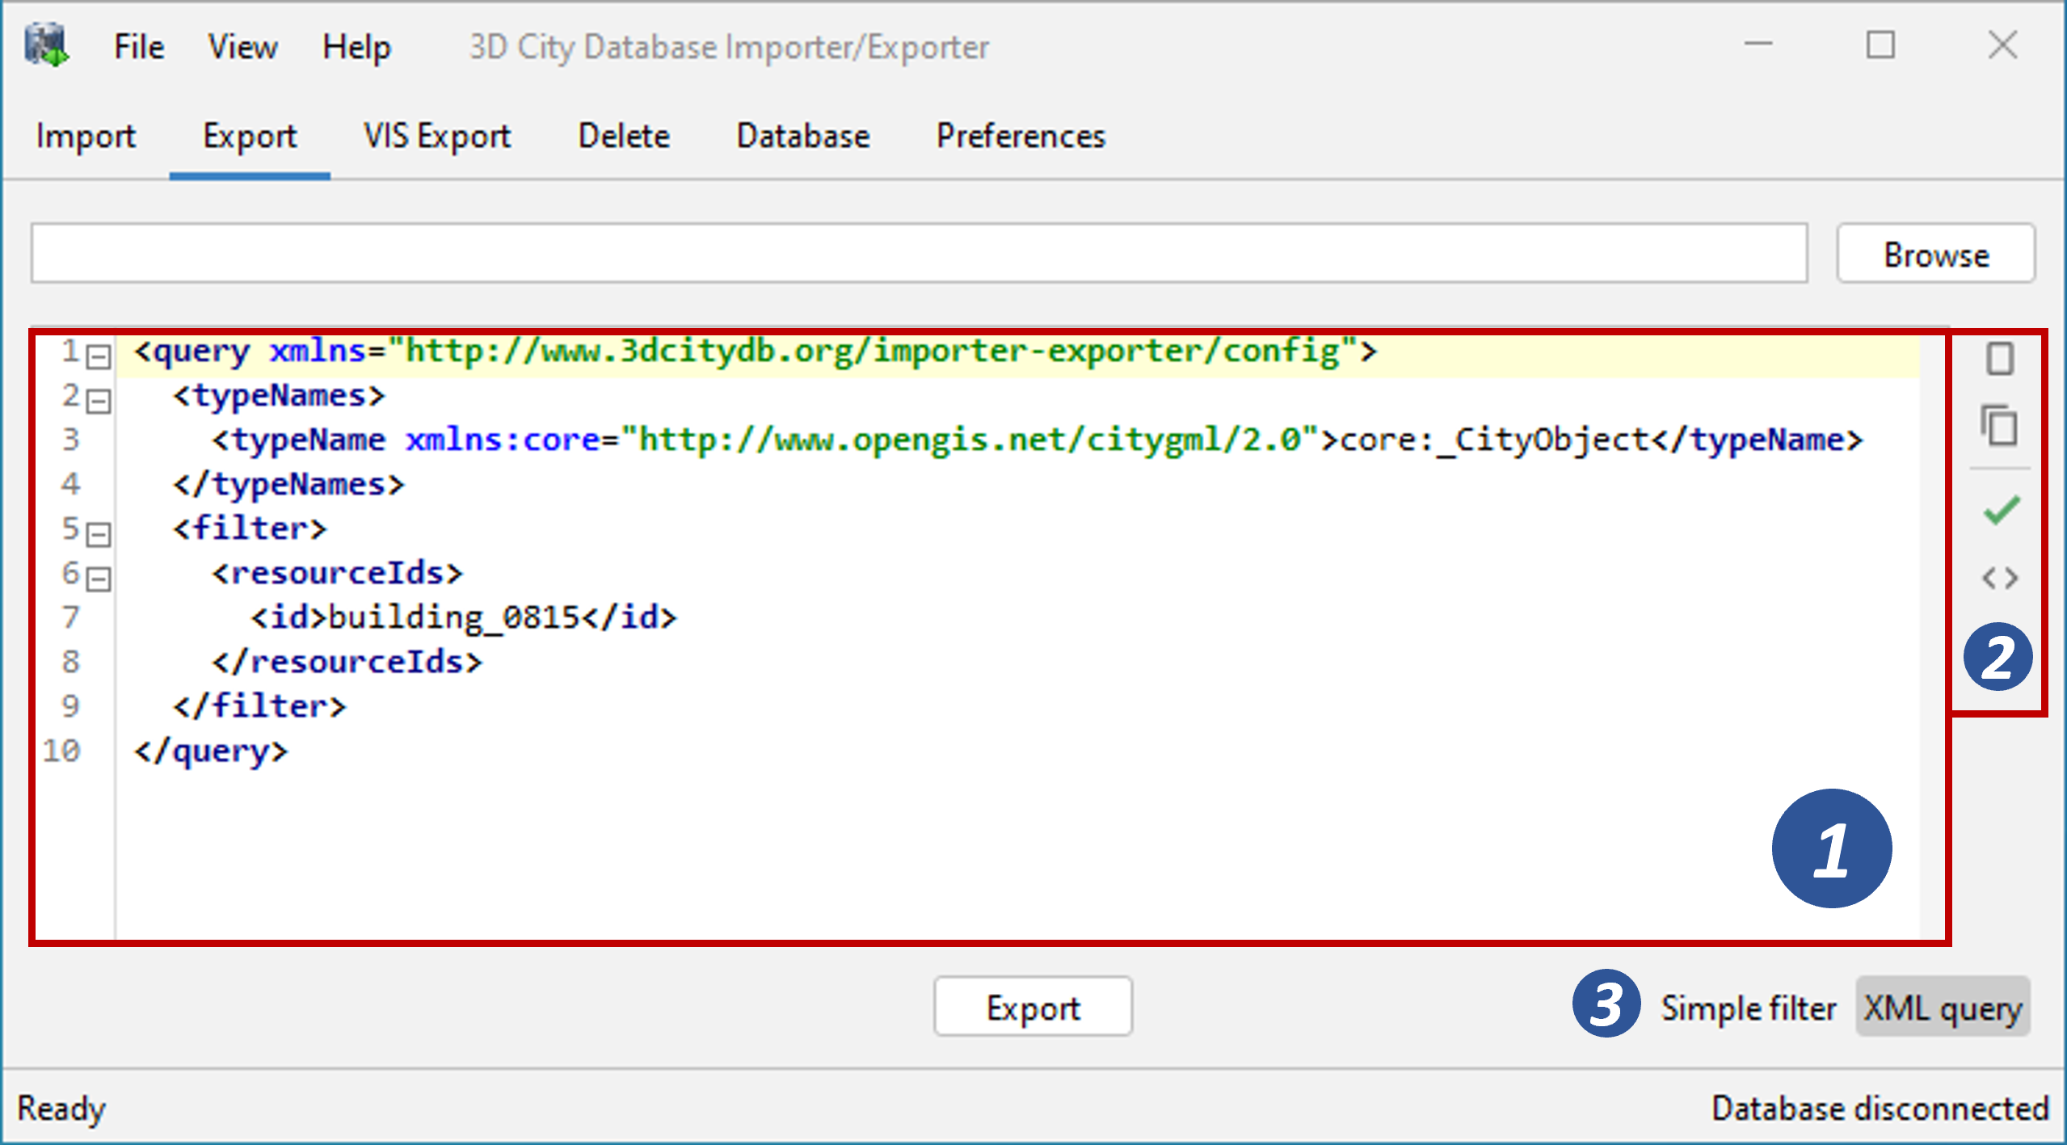Open the VIS Export tab
Screen dimensions: 2067x1145
[437, 136]
